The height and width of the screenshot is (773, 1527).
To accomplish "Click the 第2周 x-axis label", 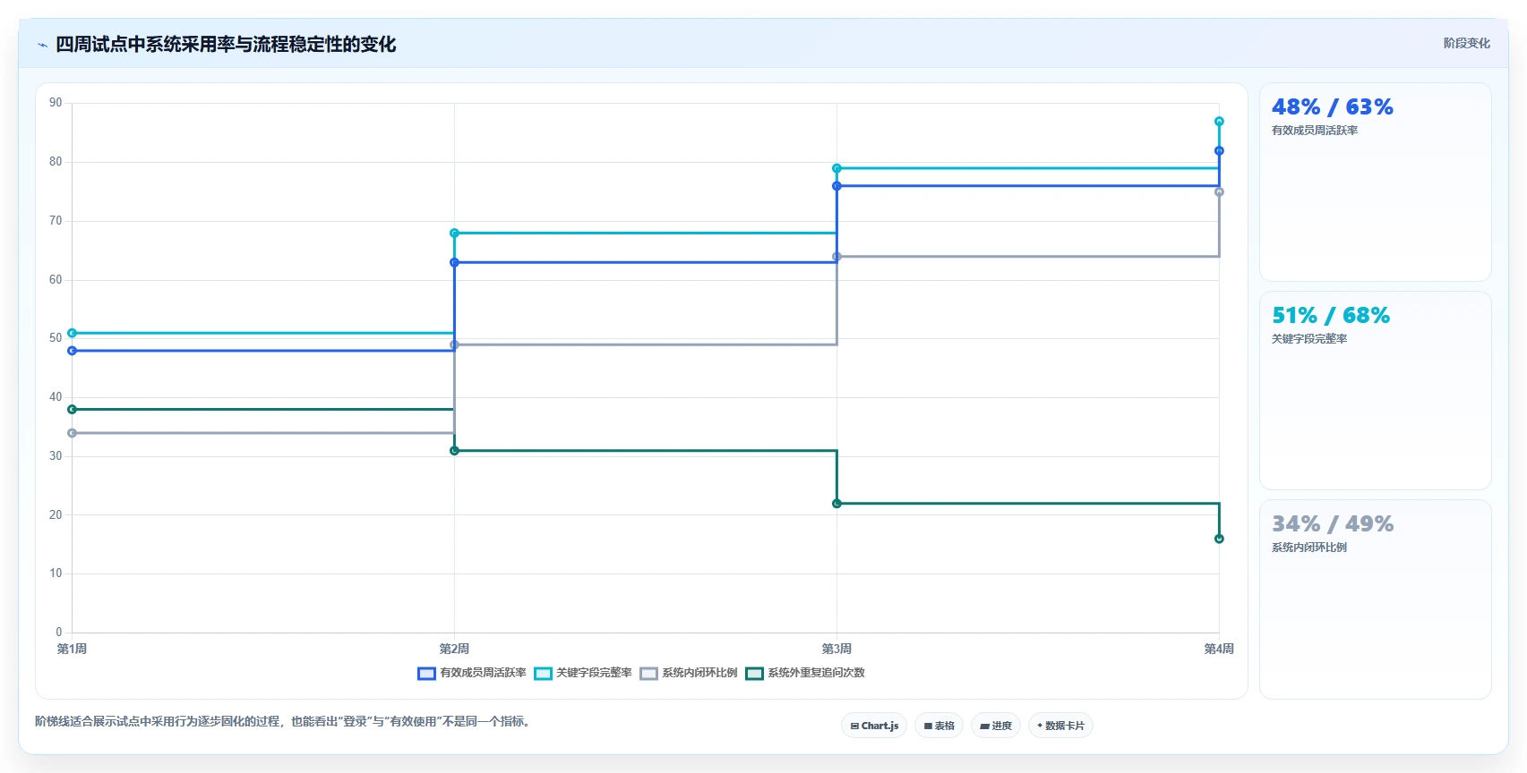I will pyautogui.click(x=454, y=649).
